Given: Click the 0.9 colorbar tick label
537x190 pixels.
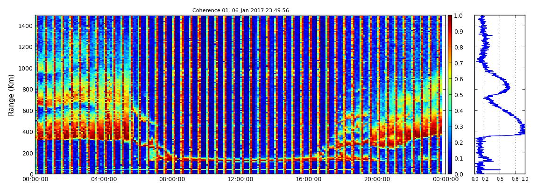Looking at the screenshot, I should (x=458, y=31).
